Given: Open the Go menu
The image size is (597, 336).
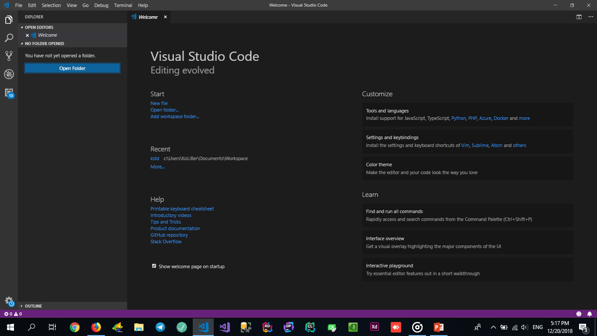Looking at the screenshot, I should tap(85, 5).
